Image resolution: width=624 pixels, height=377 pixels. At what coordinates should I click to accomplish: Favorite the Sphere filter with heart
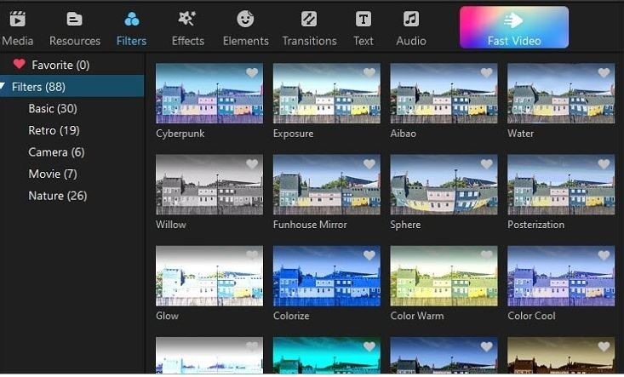pyautogui.click(x=486, y=164)
